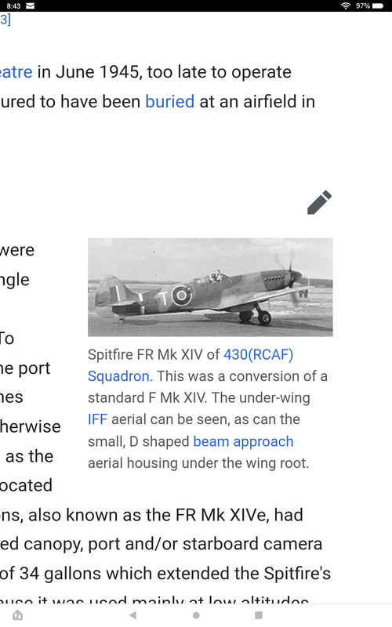Open the citation link ending in 3]
The image size is (392, 627).
click(x=5, y=19)
